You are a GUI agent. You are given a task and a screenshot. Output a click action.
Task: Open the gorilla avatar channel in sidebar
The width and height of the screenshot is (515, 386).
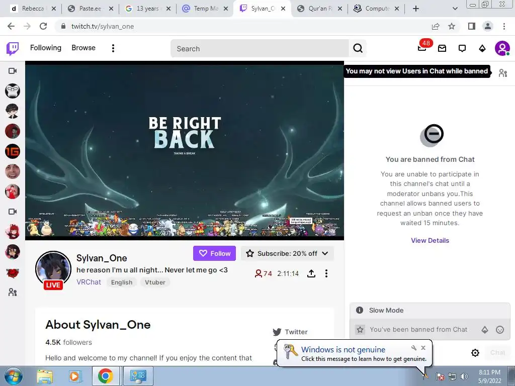13,91
